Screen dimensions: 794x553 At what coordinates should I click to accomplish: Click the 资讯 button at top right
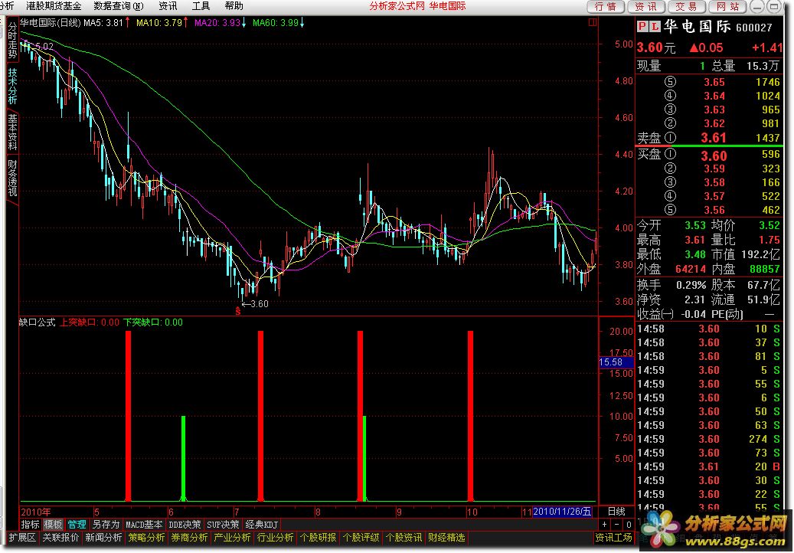tap(645, 7)
